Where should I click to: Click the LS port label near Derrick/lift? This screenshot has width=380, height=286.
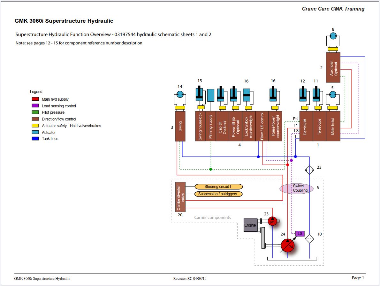click(296, 130)
